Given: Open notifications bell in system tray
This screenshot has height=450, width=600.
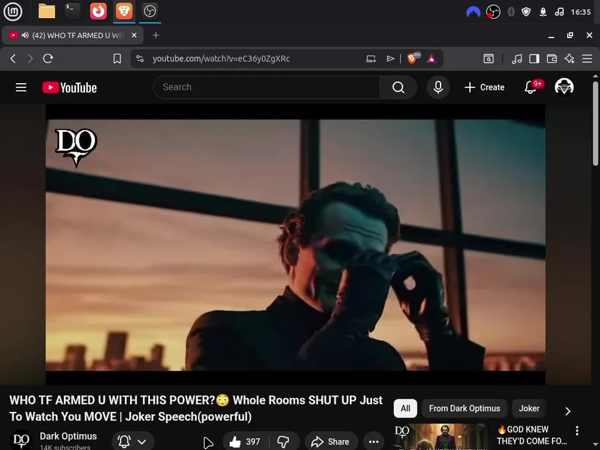Looking at the screenshot, I should click(x=543, y=12).
